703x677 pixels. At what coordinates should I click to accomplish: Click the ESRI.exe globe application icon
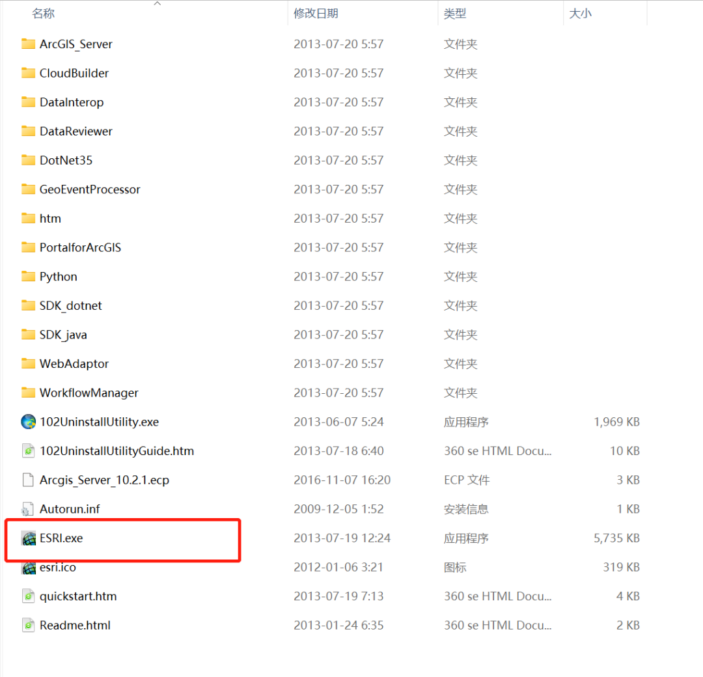point(29,538)
